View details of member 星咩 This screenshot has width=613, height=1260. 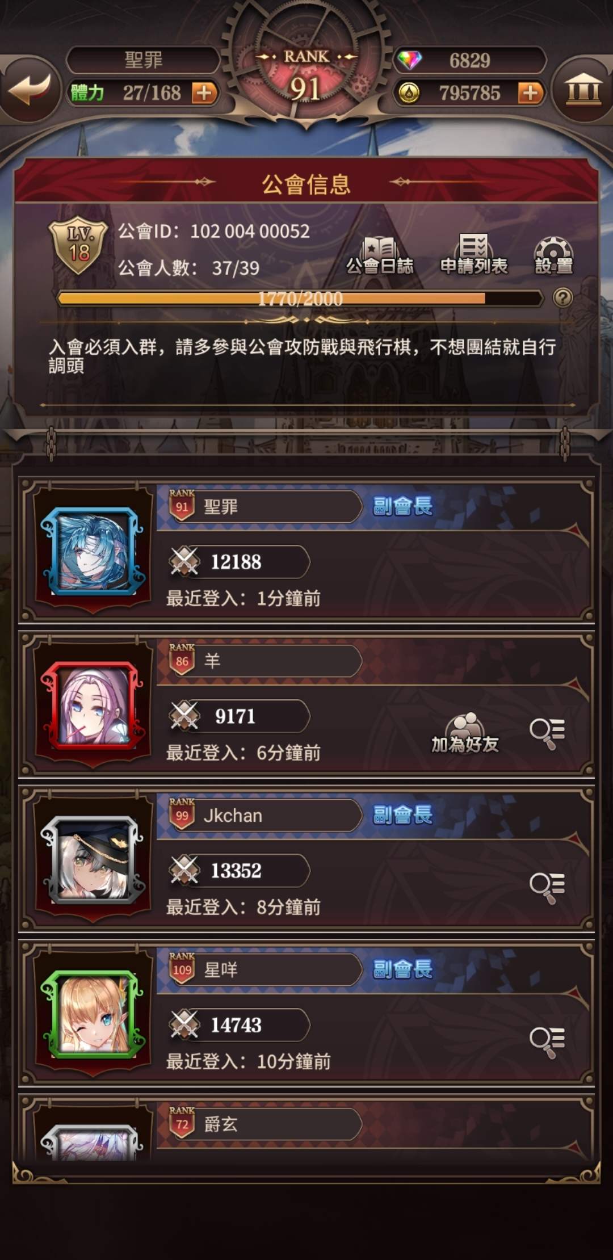(547, 1042)
